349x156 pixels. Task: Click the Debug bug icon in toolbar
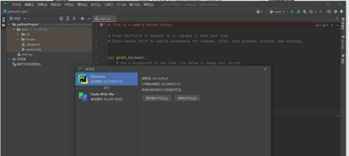pyautogui.click(x=298, y=12)
